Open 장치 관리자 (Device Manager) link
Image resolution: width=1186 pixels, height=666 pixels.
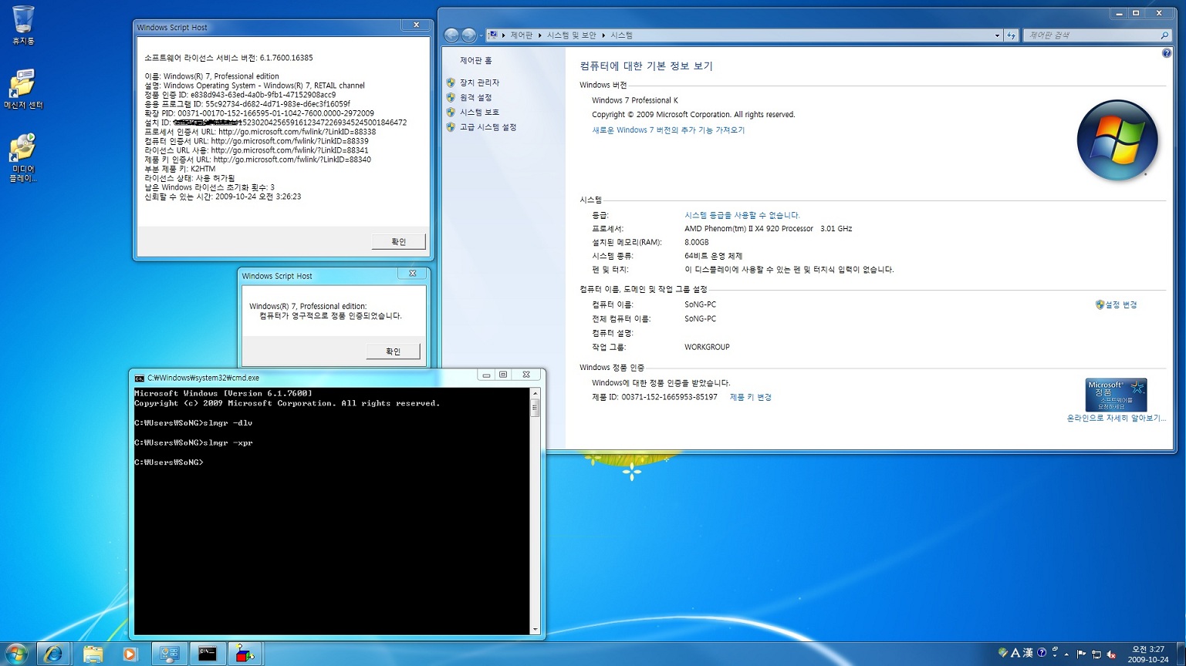(x=479, y=82)
